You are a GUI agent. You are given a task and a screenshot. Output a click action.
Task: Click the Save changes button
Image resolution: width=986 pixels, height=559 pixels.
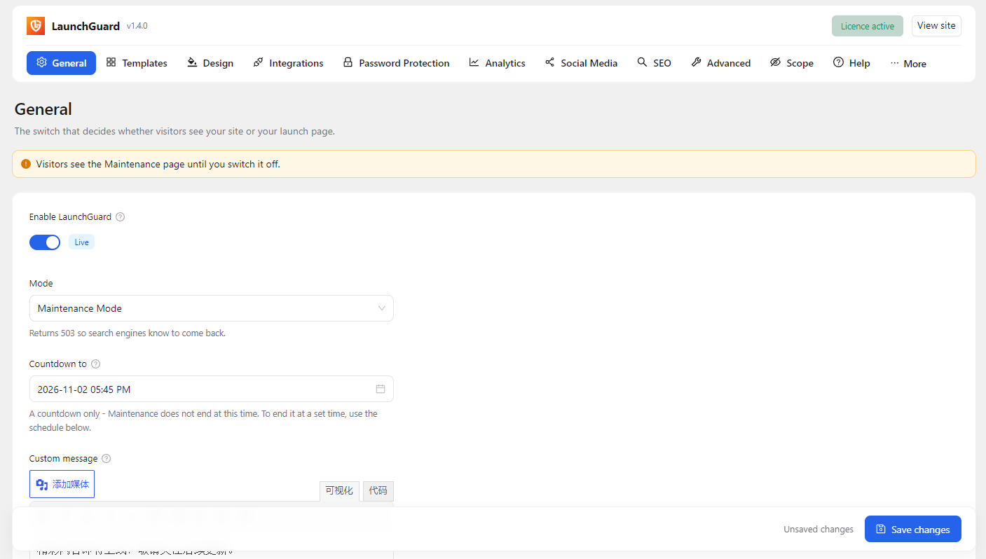[913, 529]
